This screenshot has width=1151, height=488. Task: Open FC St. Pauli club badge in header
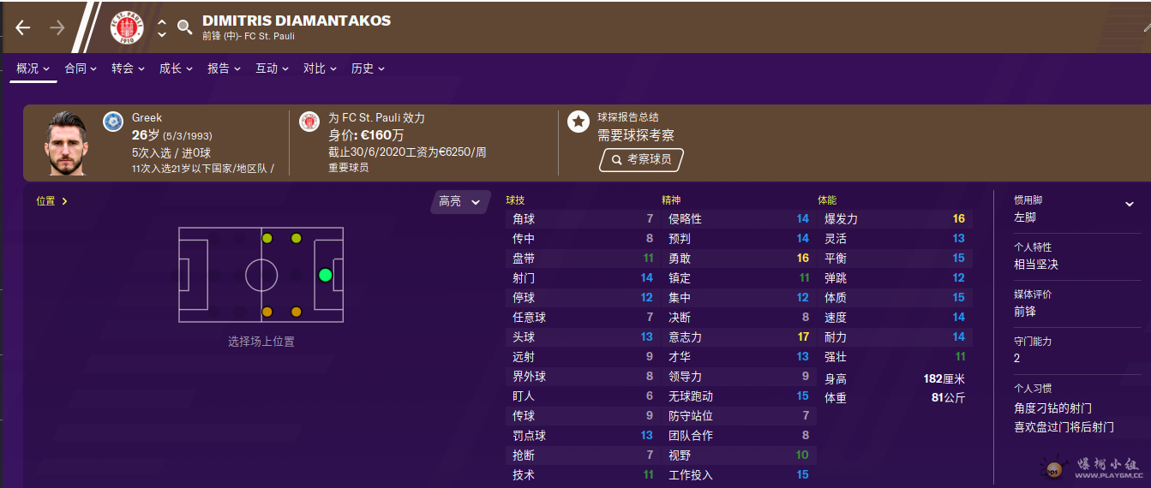point(127,27)
